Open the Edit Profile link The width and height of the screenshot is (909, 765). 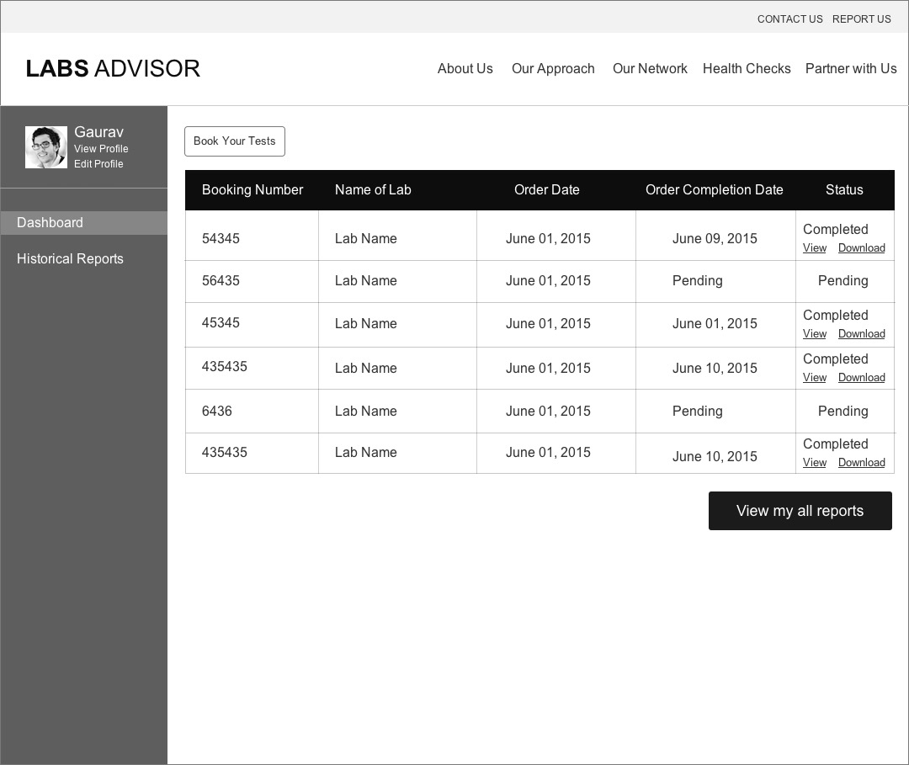[x=98, y=164]
